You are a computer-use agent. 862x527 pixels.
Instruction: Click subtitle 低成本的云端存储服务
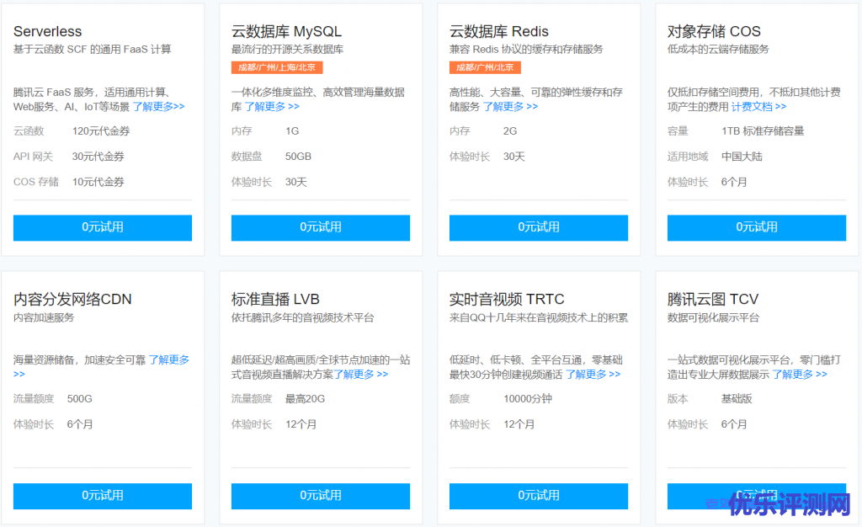(x=718, y=49)
